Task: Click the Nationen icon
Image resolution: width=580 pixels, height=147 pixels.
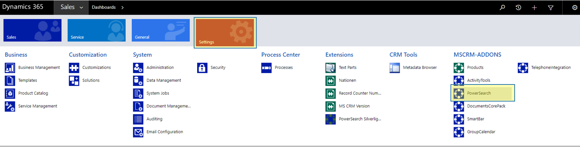Action: coord(331,81)
